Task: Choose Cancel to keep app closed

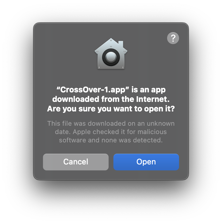Action: coord(76,162)
